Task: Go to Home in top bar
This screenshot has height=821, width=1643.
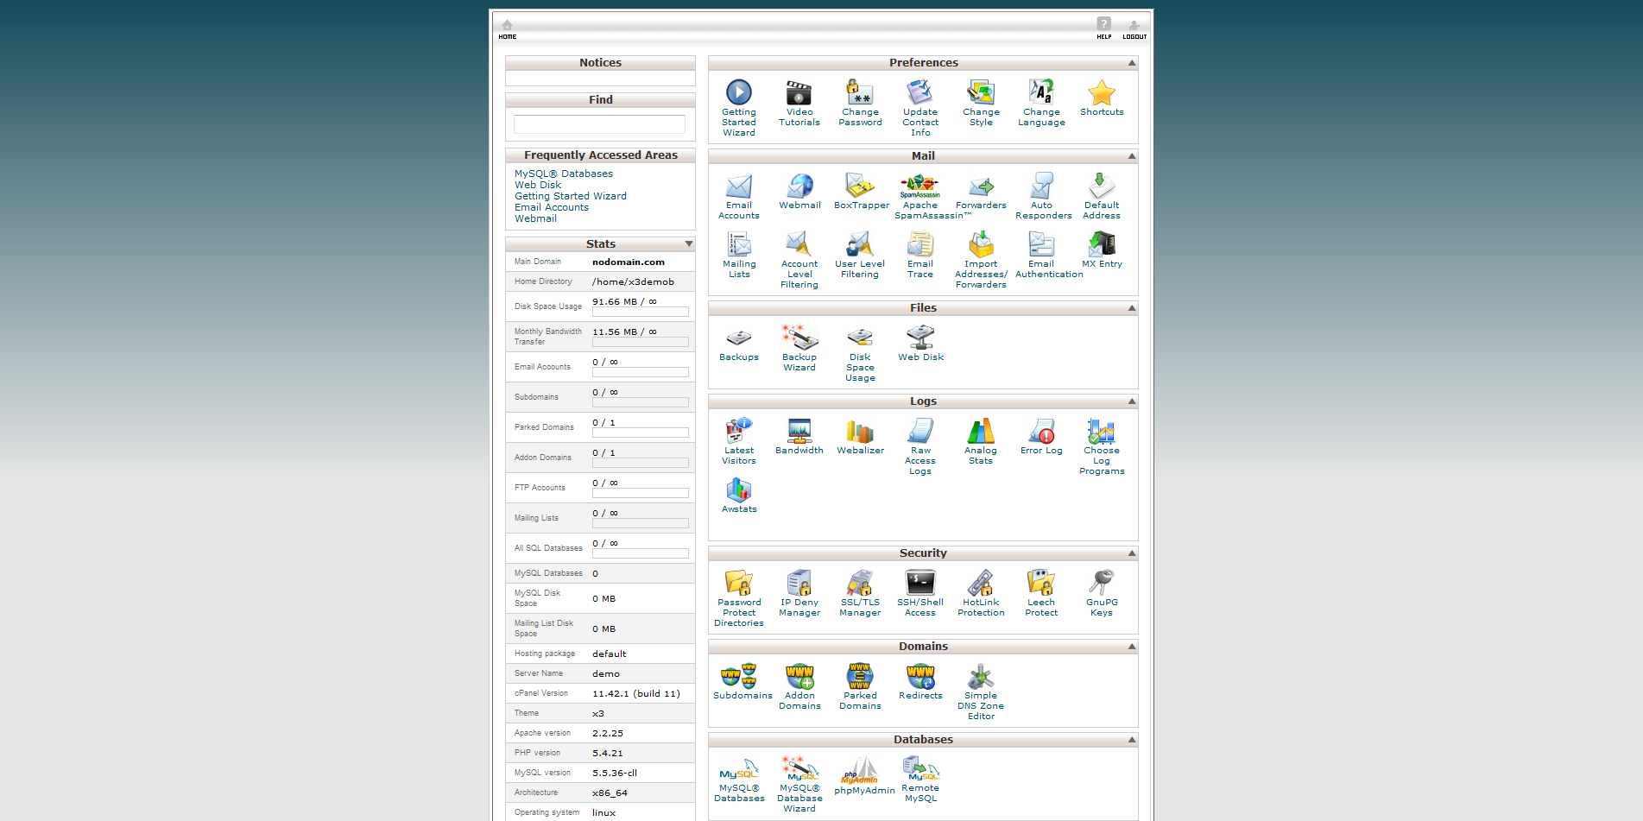Action: point(508,29)
